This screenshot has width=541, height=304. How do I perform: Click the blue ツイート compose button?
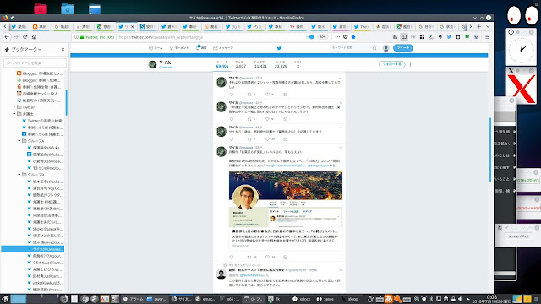pos(403,48)
